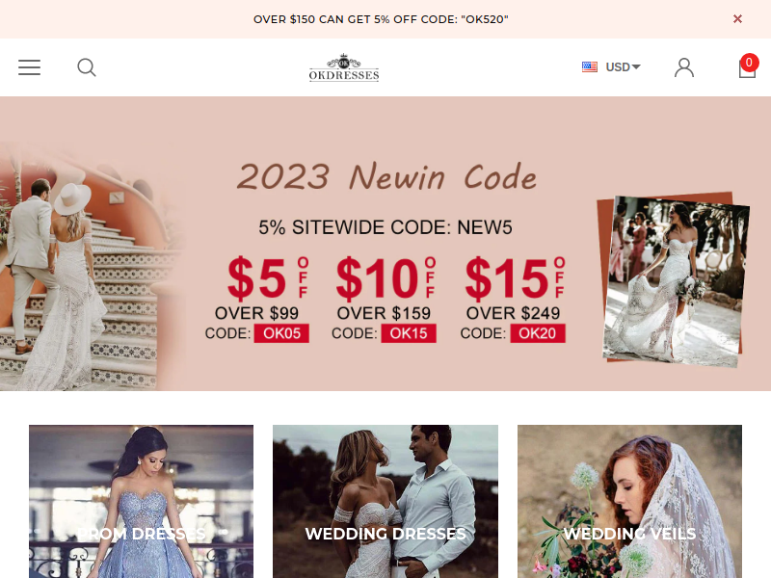Click the OK15 coupon code label

[409, 333]
